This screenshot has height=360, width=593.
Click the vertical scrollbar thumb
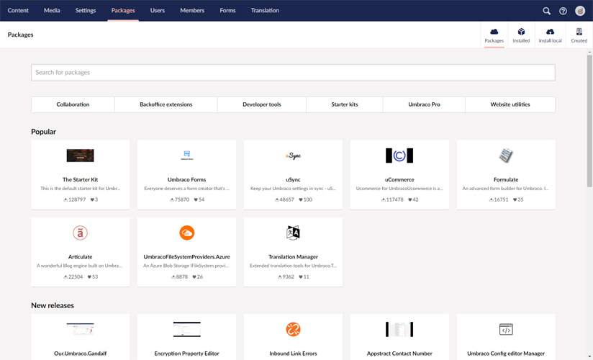(x=589, y=121)
